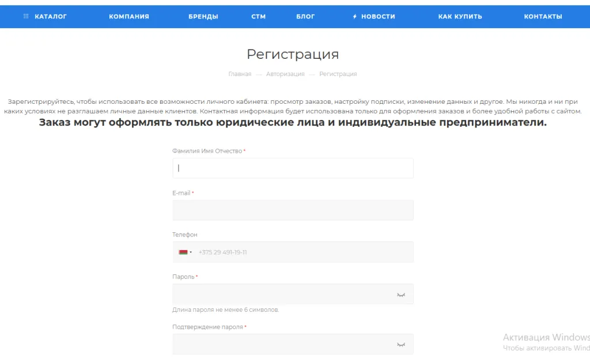Open the Компания menu item
The height and width of the screenshot is (362, 590).
[129, 17]
